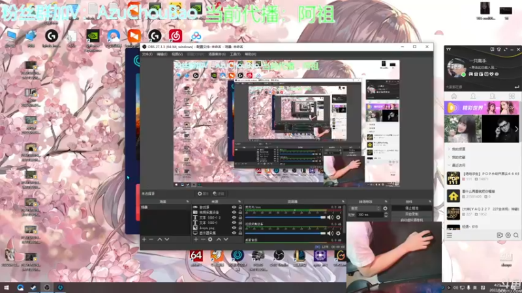Open 视图(V) menu in OBS
522x293 pixels.
point(177,54)
